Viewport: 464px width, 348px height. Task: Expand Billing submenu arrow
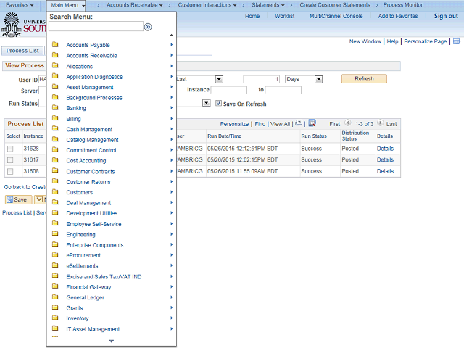click(171, 118)
